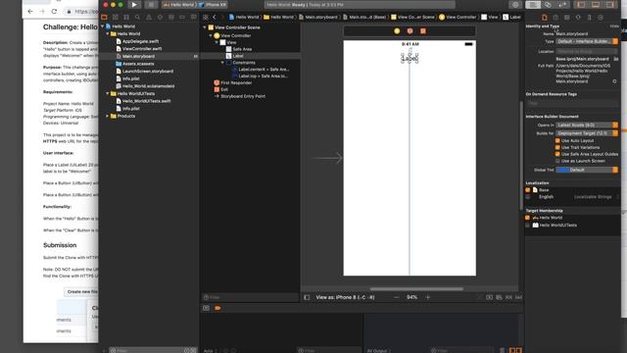Open the Library button in toolbar
627x353 pixels.
pos(515,5)
